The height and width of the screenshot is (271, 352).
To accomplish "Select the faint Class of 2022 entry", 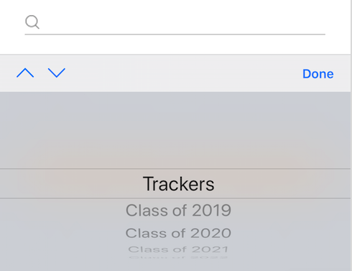I will (x=178, y=257).
